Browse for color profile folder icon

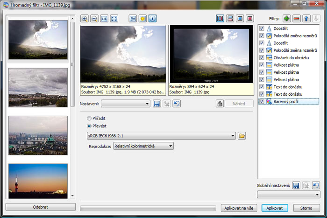pos(242,136)
